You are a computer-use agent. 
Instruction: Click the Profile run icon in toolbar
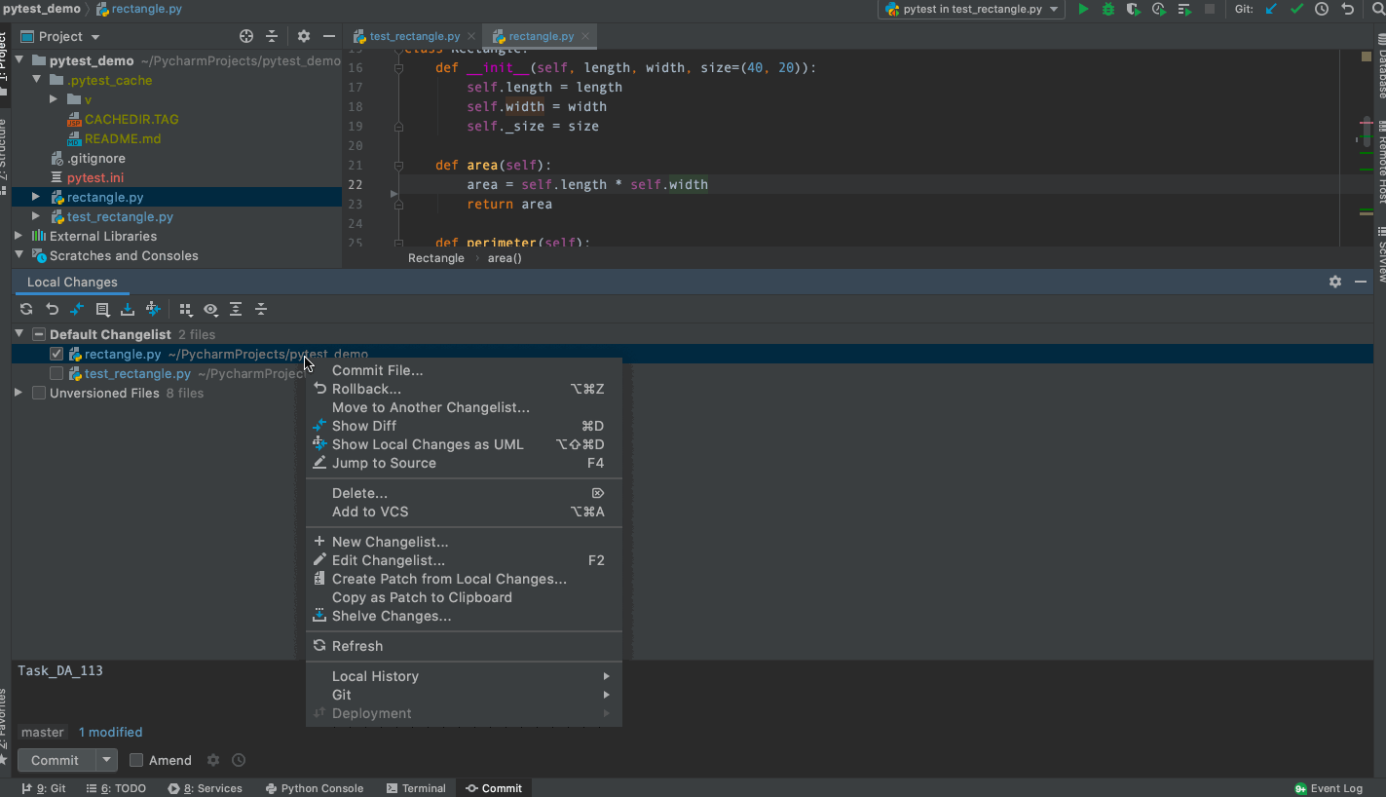tap(1159, 9)
